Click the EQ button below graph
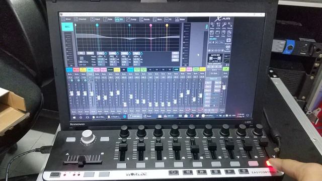 [x=81, y=53]
